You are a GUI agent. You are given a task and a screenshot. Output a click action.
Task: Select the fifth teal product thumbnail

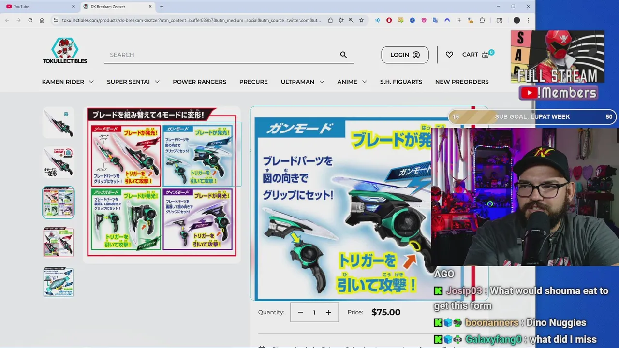pyautogui.click(x=59, y=282)
